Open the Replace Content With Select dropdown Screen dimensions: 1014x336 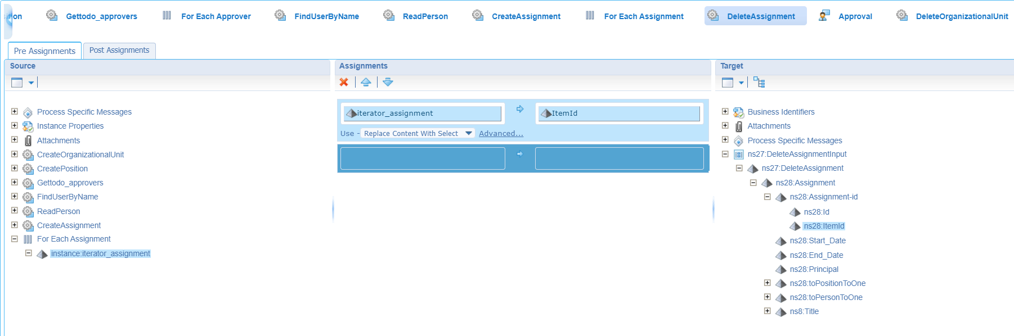[x=417, y=133]
